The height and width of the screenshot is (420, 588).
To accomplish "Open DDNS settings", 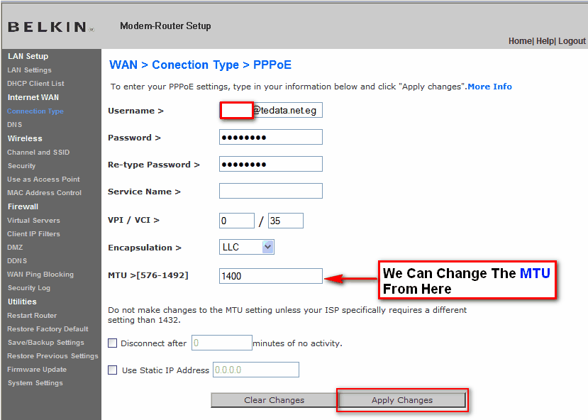I will (17, 261).
